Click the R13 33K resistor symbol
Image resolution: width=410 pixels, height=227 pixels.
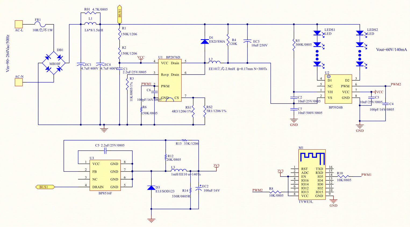[184, 140]
